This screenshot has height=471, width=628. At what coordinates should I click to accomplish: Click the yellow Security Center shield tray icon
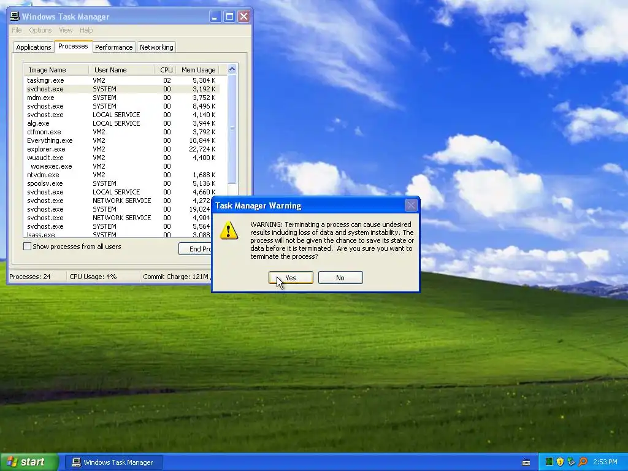(560, 462)
